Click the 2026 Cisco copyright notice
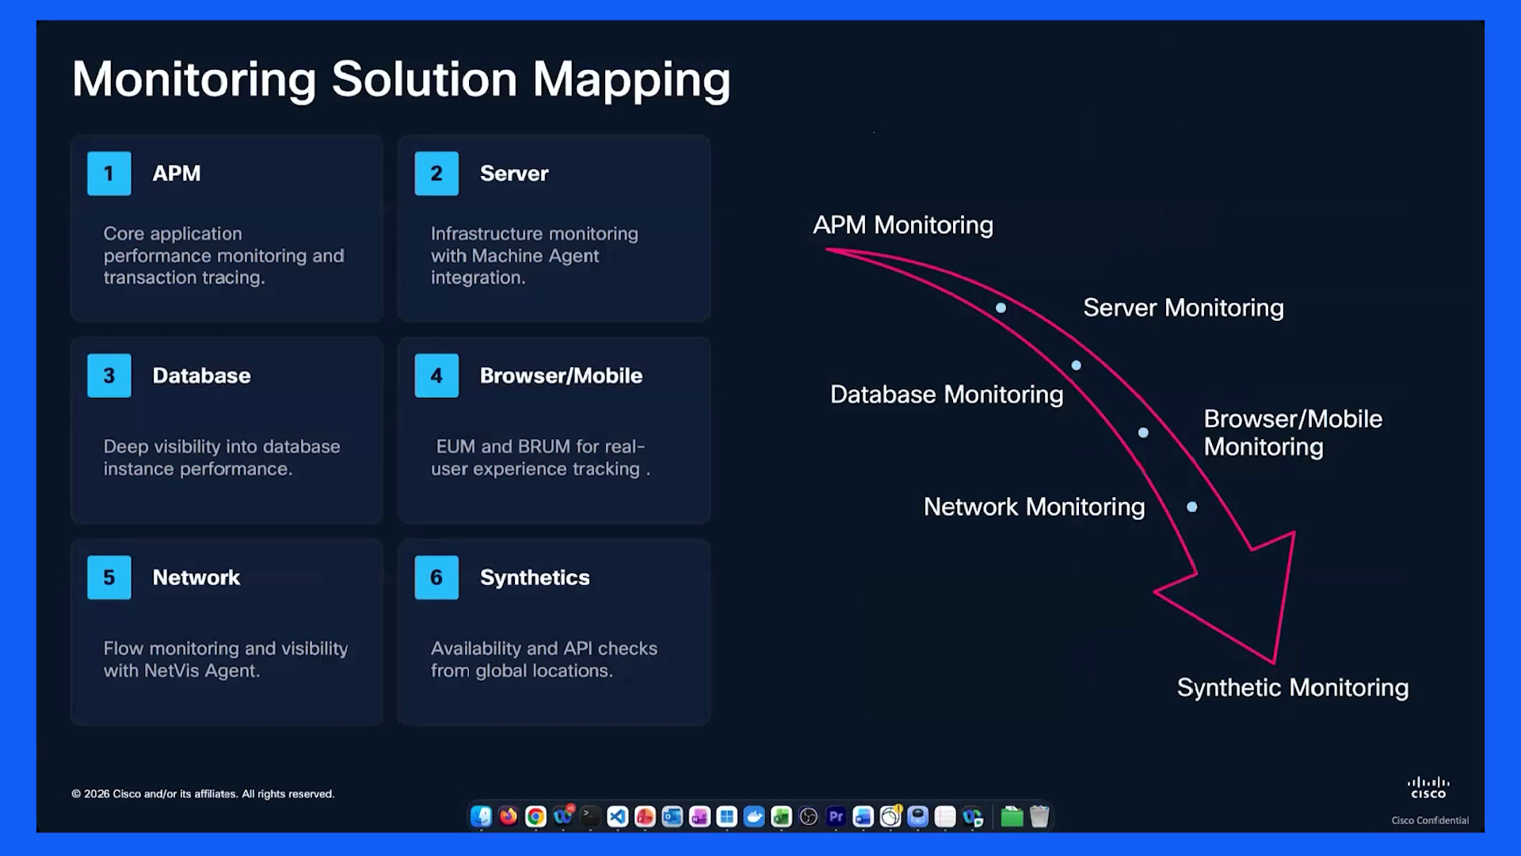 tap(203, 794)
